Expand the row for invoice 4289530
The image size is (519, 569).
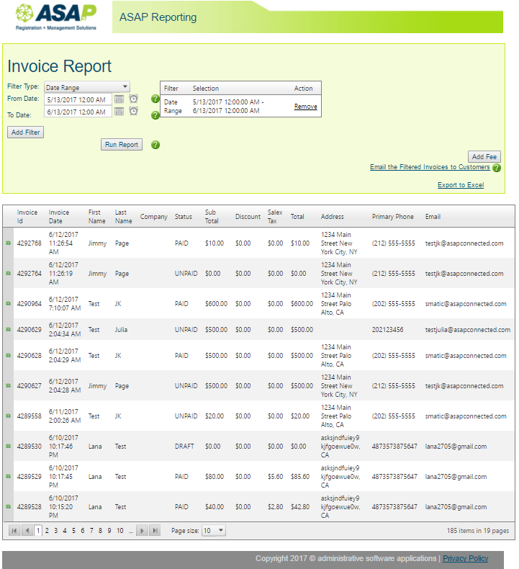(x=8, y=447)
